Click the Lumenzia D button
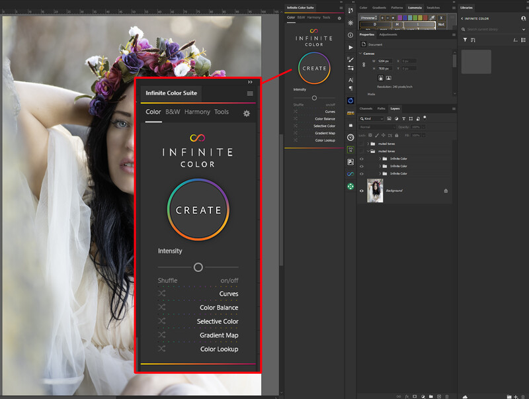 point(375,24)
